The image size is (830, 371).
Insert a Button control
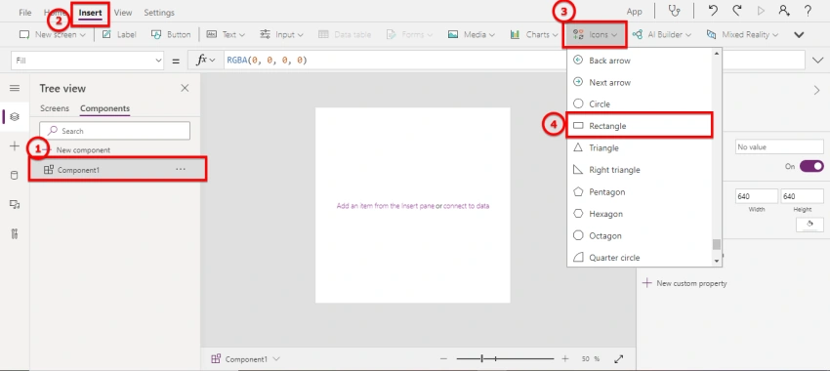pos(171,34)
